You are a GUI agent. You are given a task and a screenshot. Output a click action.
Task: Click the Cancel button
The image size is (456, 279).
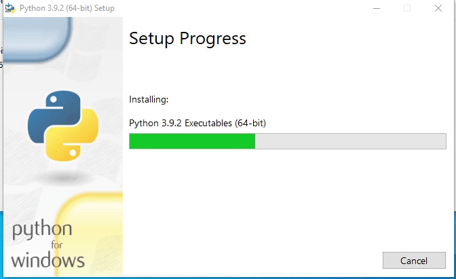414,261
